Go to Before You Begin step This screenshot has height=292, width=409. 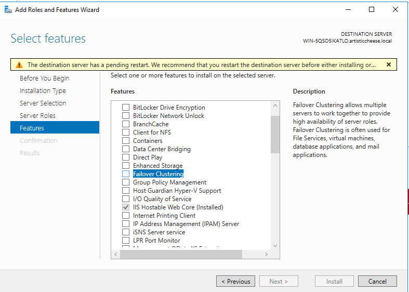click(x=44, y=78)
